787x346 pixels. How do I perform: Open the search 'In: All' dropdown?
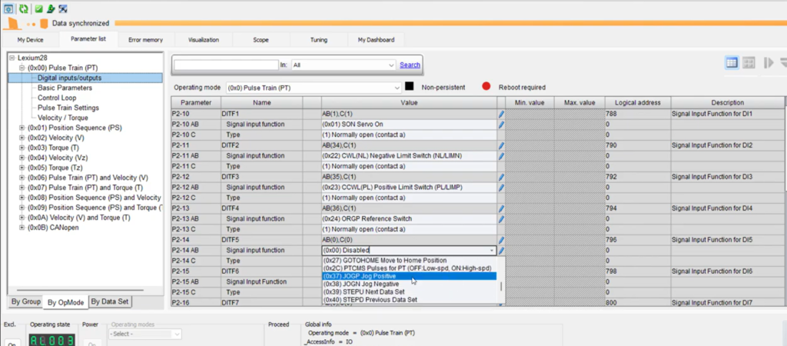click(391, 65)
